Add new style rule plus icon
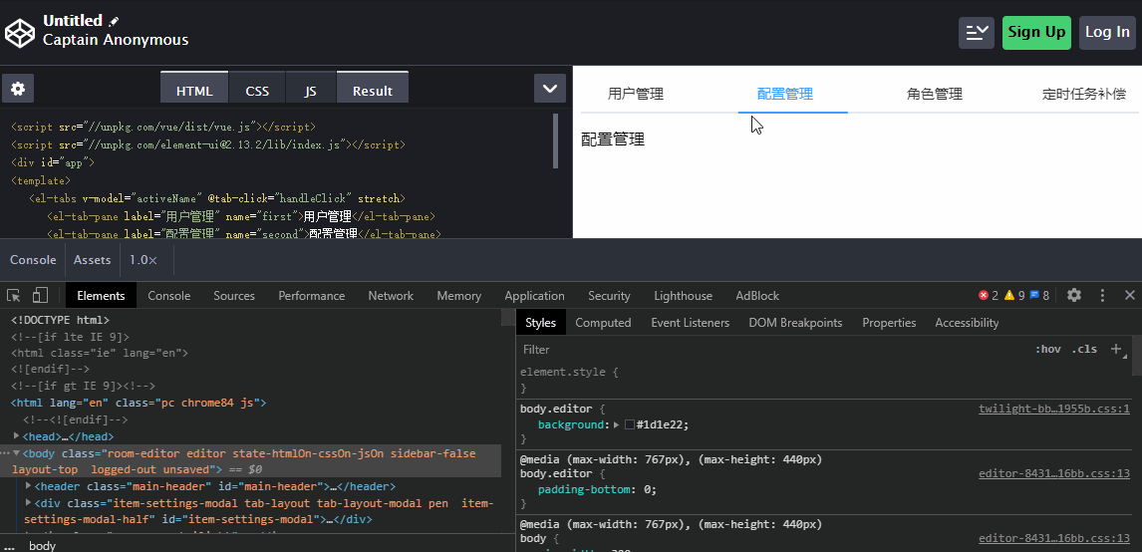 (1116, 349)
